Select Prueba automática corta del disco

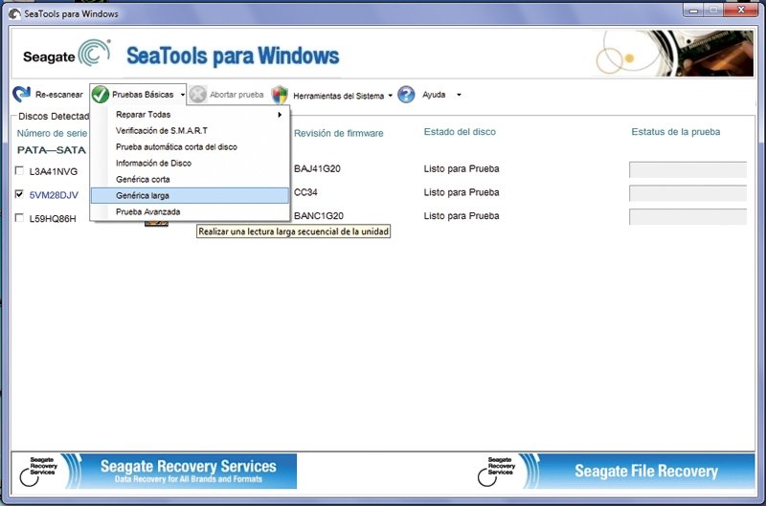tap(191, 147)
